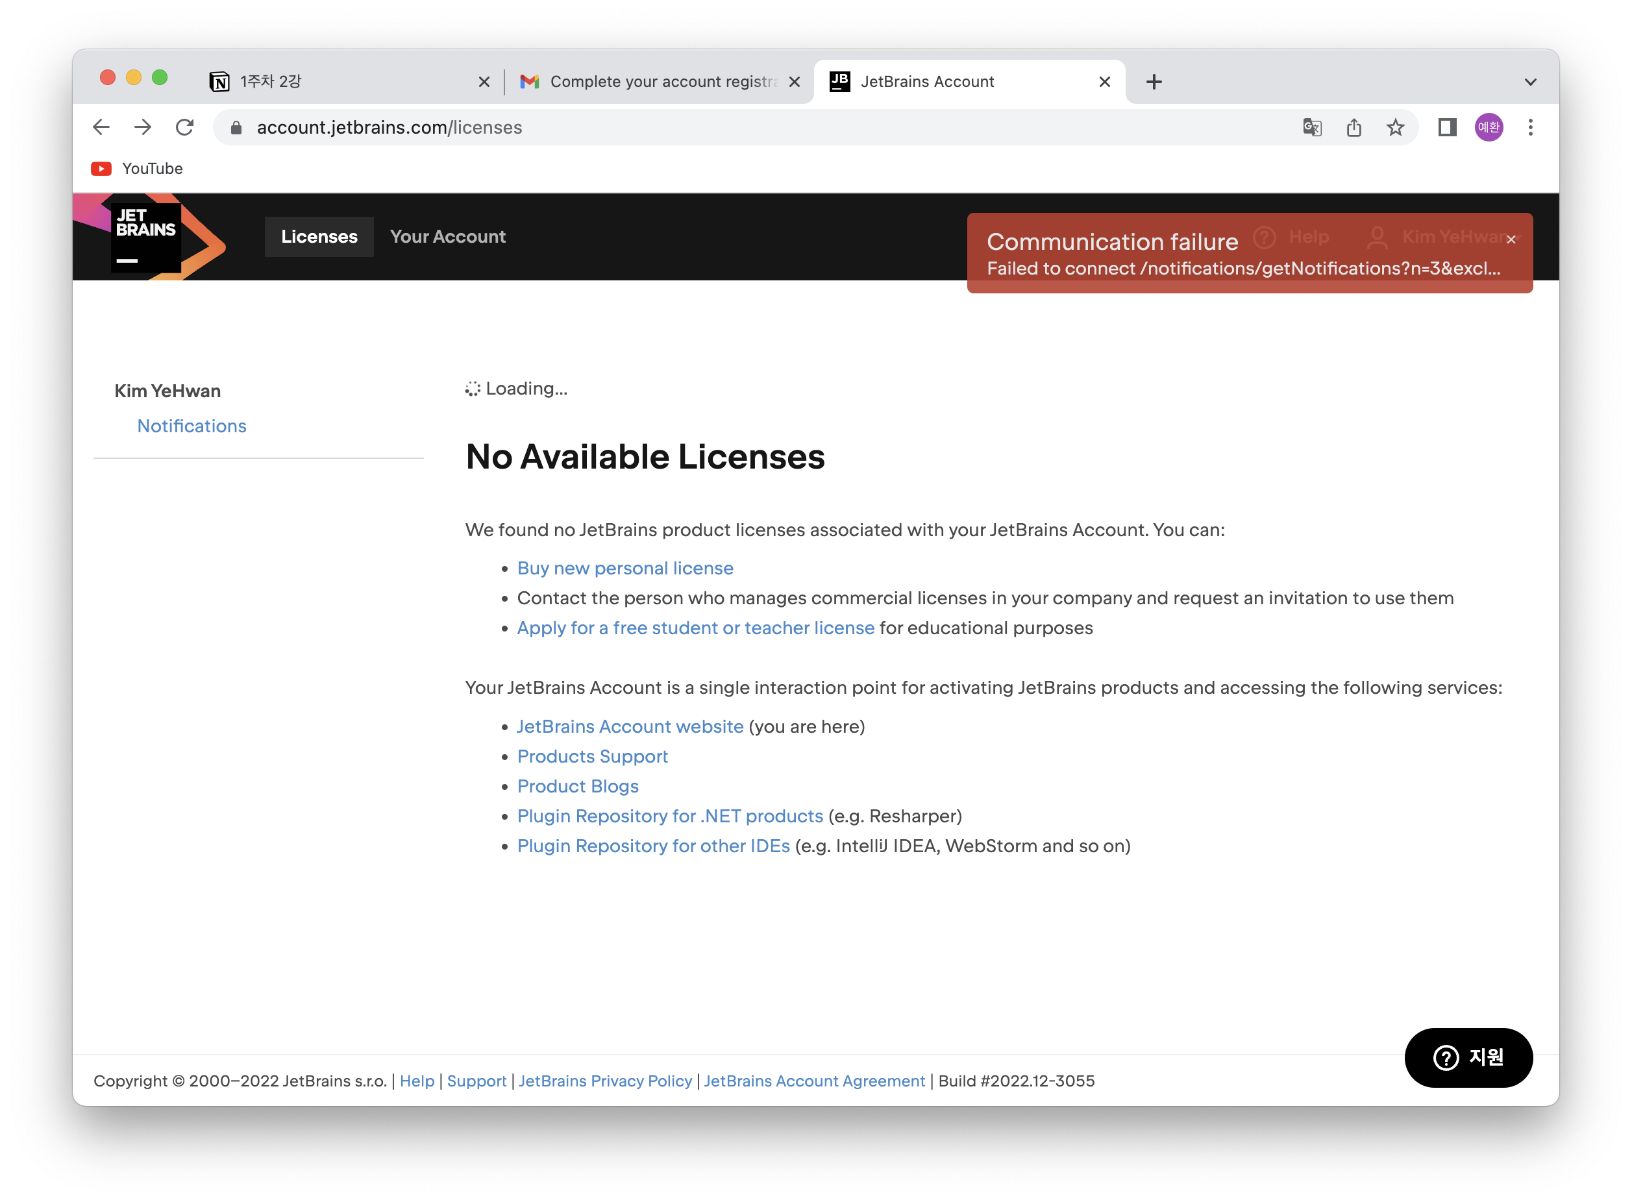
Task: Open the browser side panel
Action: click(1446, 127)
